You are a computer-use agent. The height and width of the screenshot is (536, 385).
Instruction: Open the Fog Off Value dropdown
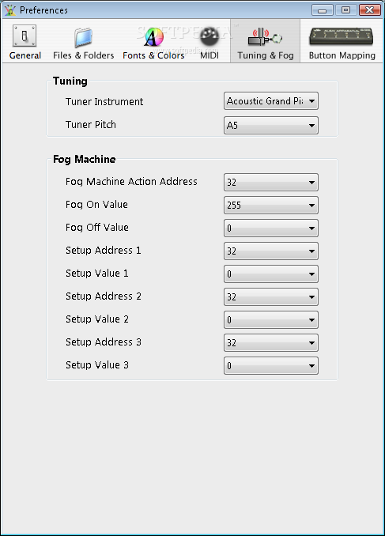pos(271,228)
